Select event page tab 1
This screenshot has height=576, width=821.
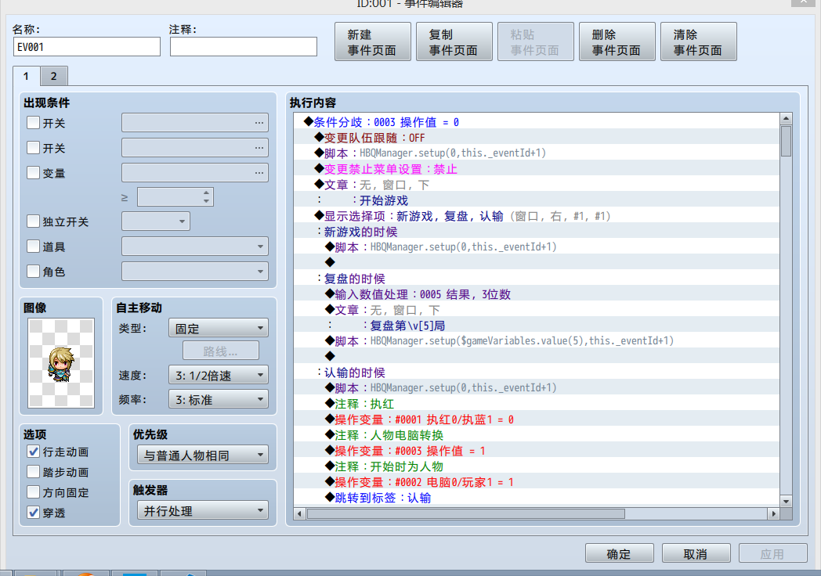(x=26, y=77)
